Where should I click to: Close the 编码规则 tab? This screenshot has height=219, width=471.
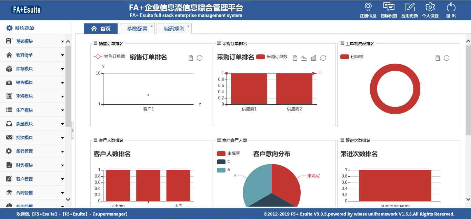[x=188, y=26]
